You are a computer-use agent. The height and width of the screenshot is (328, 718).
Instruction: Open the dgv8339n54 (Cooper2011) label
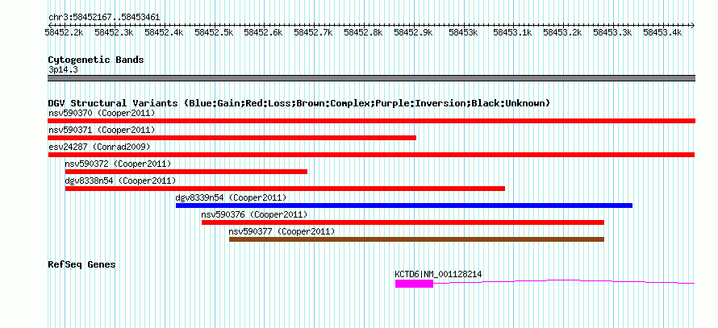[x=232, y=197]
